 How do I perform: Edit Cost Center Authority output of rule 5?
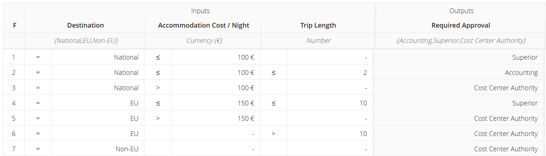[459, 118]
